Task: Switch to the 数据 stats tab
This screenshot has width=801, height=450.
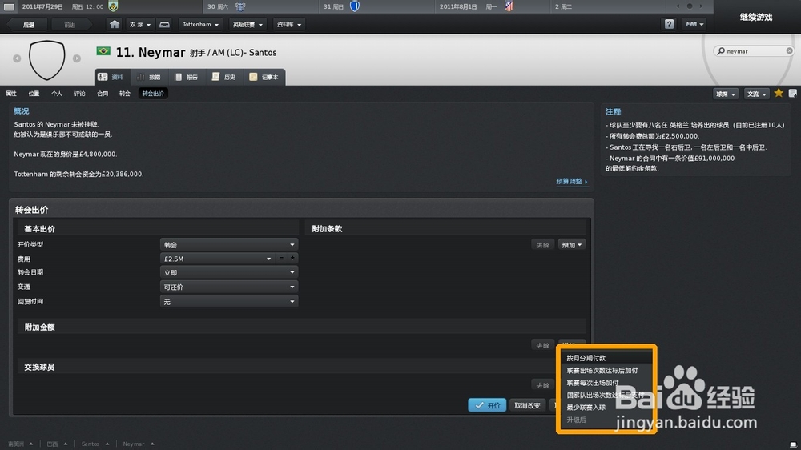Action: (150, 77)
